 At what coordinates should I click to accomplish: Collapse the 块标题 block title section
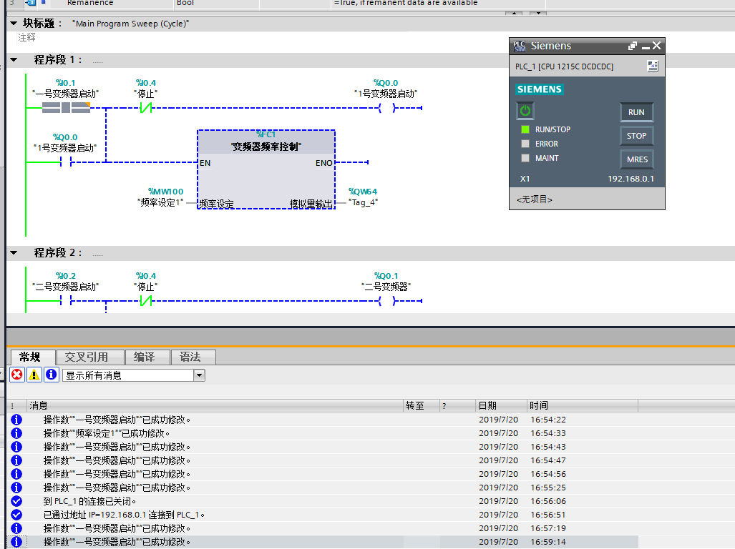[x=14, y=24]
